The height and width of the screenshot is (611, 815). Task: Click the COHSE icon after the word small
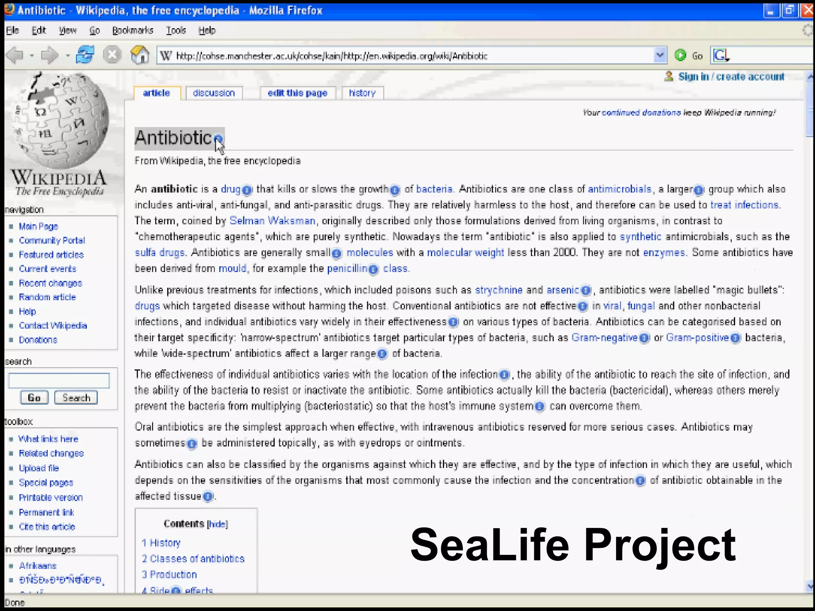coord(336,254)
